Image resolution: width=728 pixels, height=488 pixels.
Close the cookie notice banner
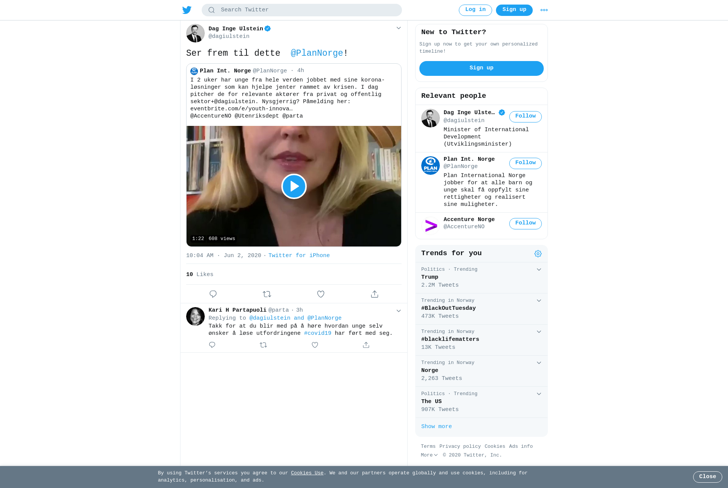coord(708,477)
